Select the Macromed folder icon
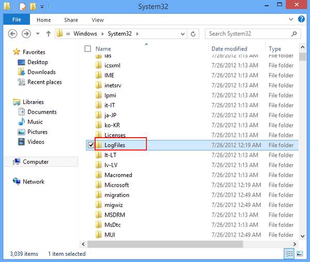This screenshot has height=262, width=310. tap(99, 175)
